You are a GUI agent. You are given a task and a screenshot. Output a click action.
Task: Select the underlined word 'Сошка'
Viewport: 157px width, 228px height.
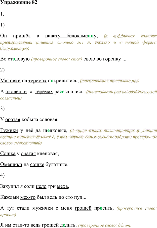click(x=8, y=154)
